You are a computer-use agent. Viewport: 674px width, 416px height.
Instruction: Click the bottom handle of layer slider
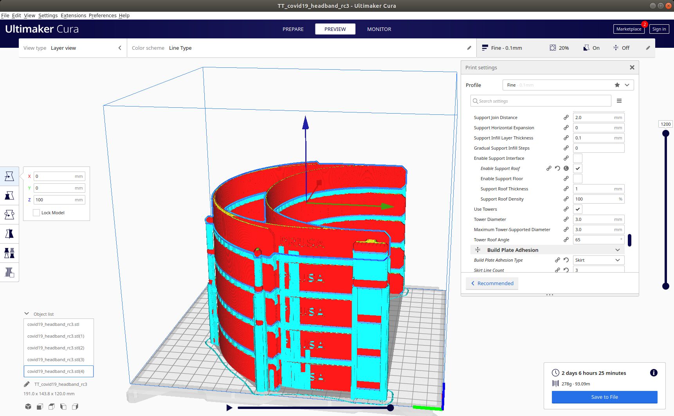666,286
